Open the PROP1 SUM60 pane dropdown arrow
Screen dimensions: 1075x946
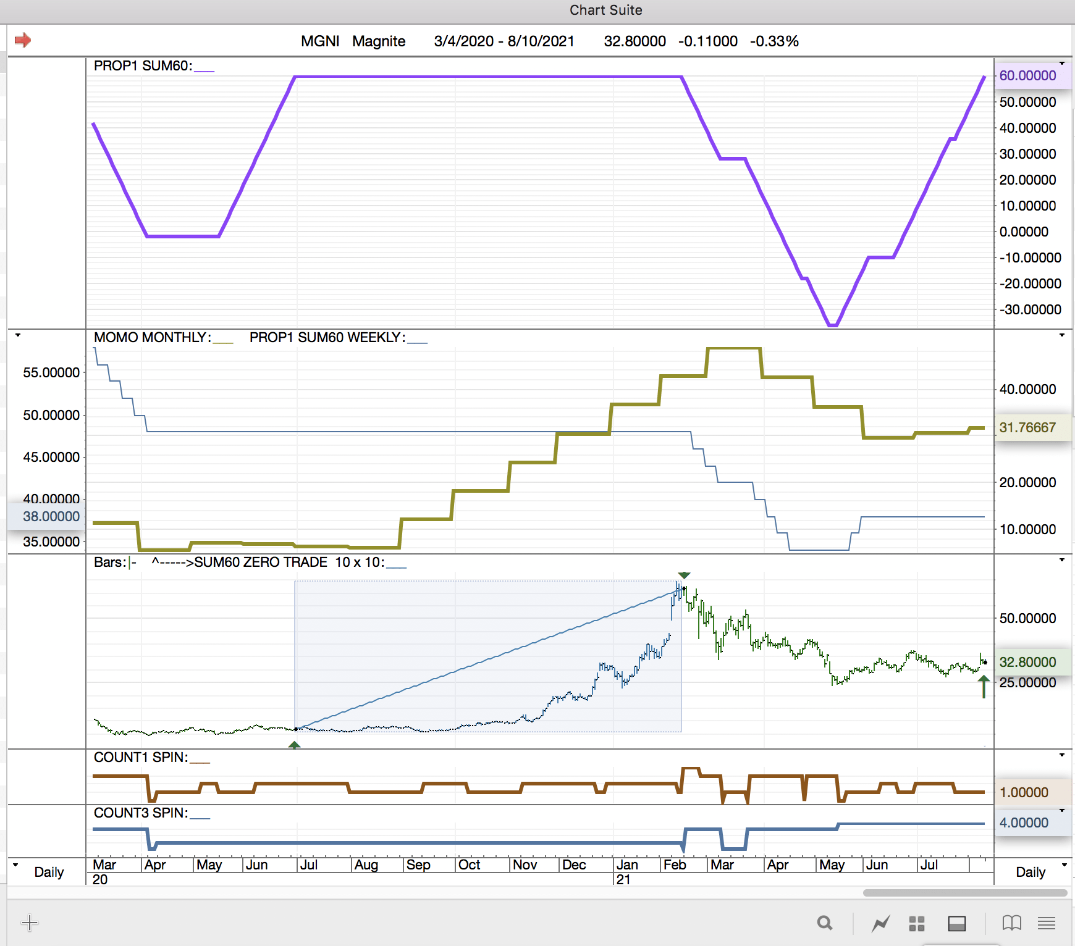coord(1062,64)
